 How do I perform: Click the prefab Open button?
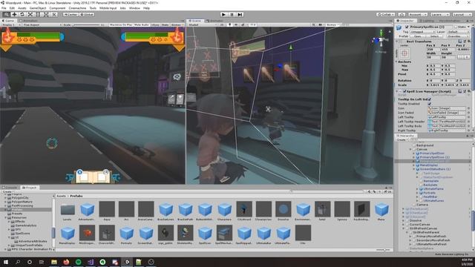pos(417,36)
